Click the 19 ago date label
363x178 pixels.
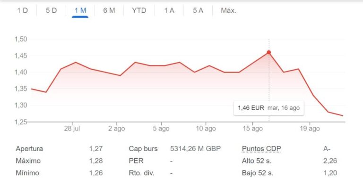pyautogui.click(x=310, y=129)
